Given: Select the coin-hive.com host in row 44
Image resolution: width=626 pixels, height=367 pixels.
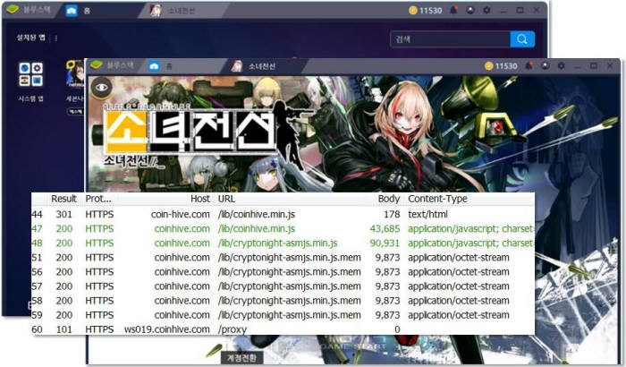Looking at the screenshot, I should 180,214.
